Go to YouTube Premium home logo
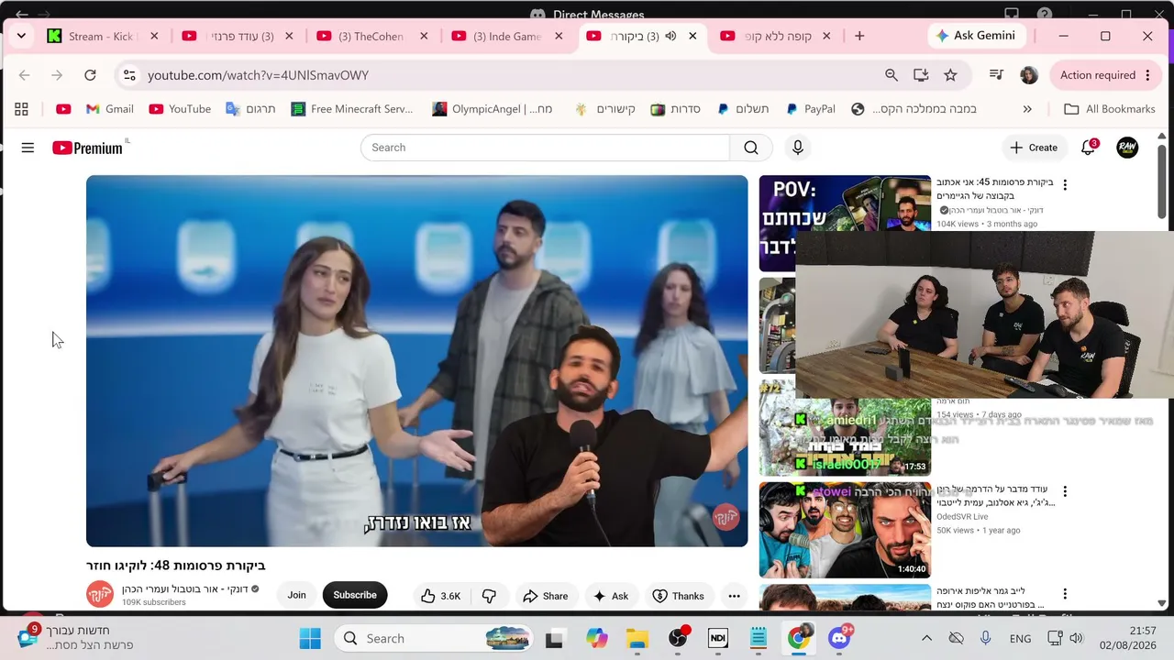The height and width of the screenshot is (660, 1174). (88, 148)
